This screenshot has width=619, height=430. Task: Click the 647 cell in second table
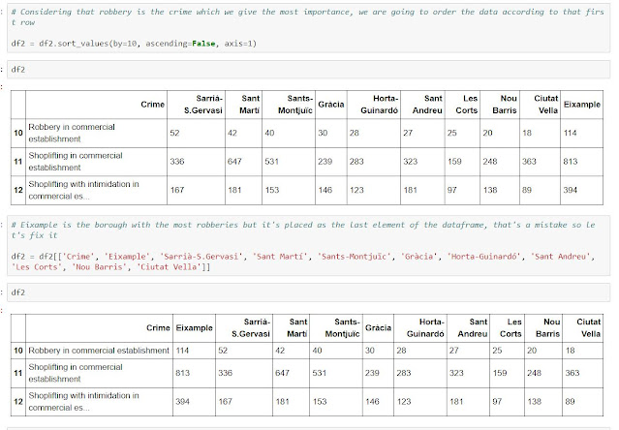coord(282,373)
